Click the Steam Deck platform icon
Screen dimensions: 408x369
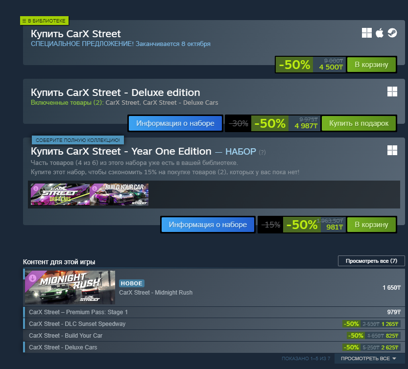coord(392,33)
